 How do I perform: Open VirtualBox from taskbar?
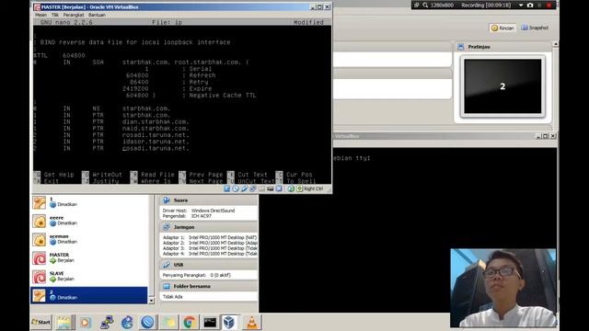click(229, 323)
